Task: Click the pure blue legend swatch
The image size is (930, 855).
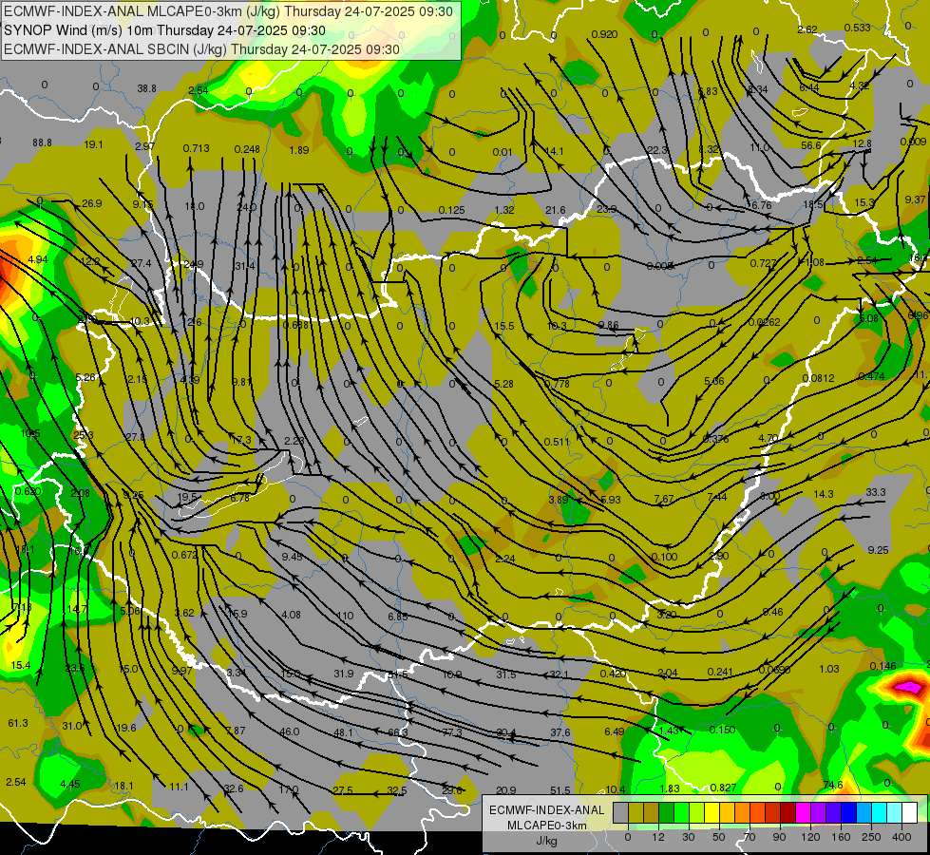Action: point(849,813)
